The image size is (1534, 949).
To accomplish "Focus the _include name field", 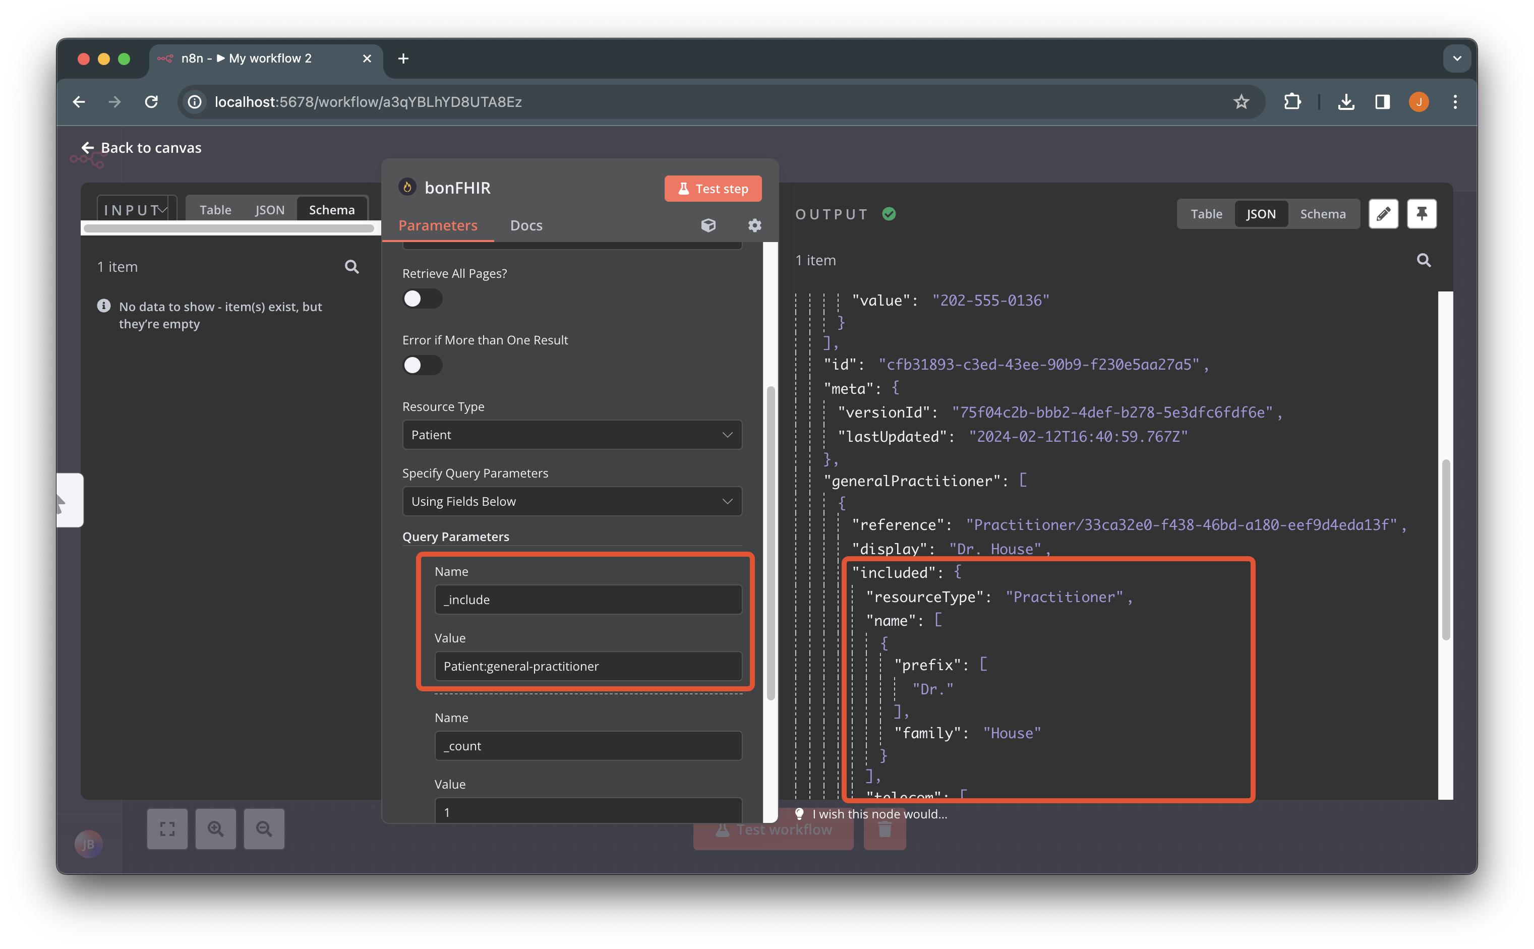I will click(x=587, y=600).
